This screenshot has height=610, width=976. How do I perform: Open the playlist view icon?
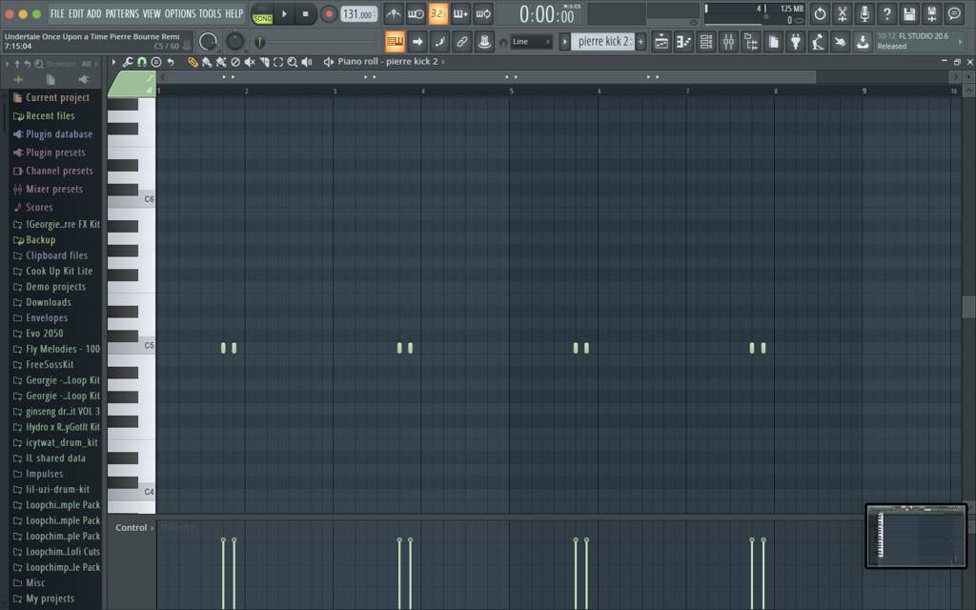661,42
